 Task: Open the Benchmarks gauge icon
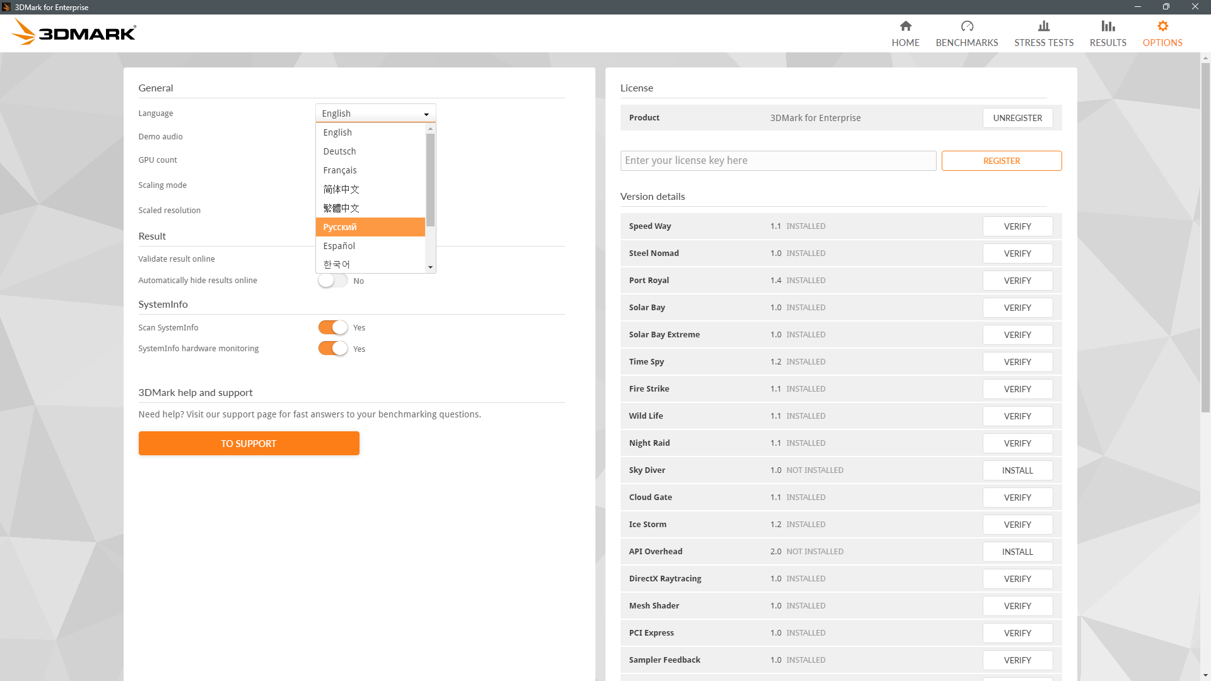(967, 26)
